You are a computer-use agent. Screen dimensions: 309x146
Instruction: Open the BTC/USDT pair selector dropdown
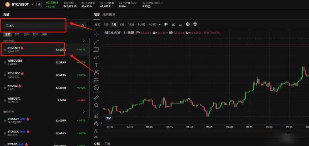pos(32,4)
